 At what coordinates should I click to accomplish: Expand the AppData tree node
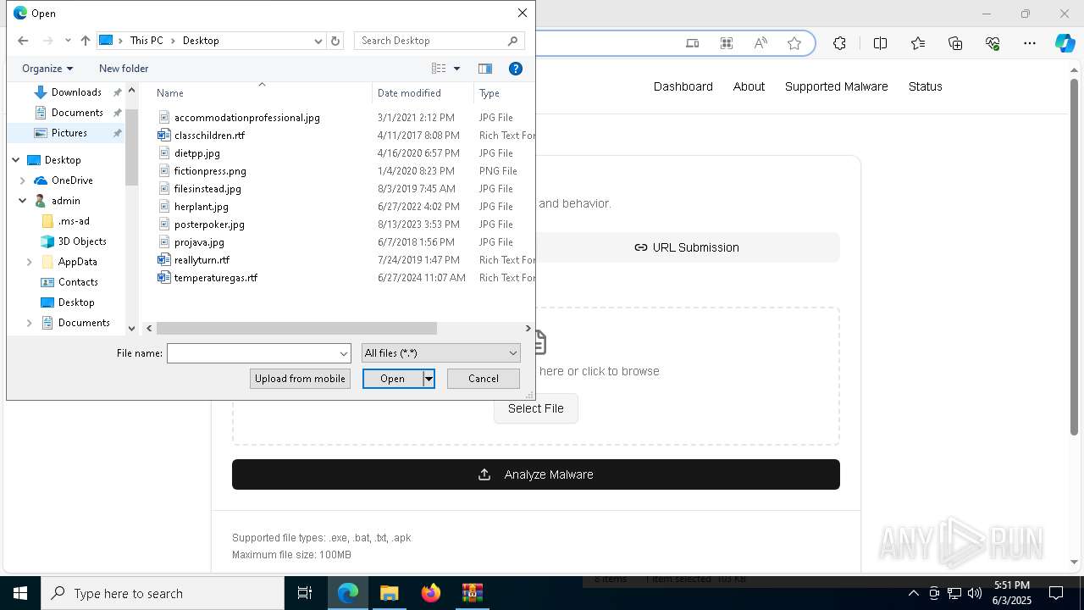(30, 262)
